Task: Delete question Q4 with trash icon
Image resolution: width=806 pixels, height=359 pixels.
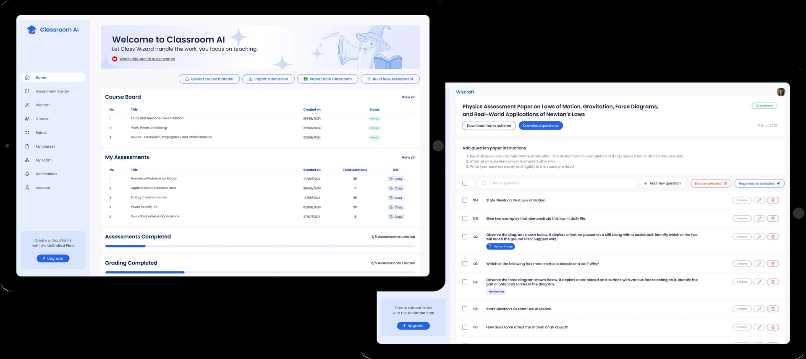Action: coord(773,282)
